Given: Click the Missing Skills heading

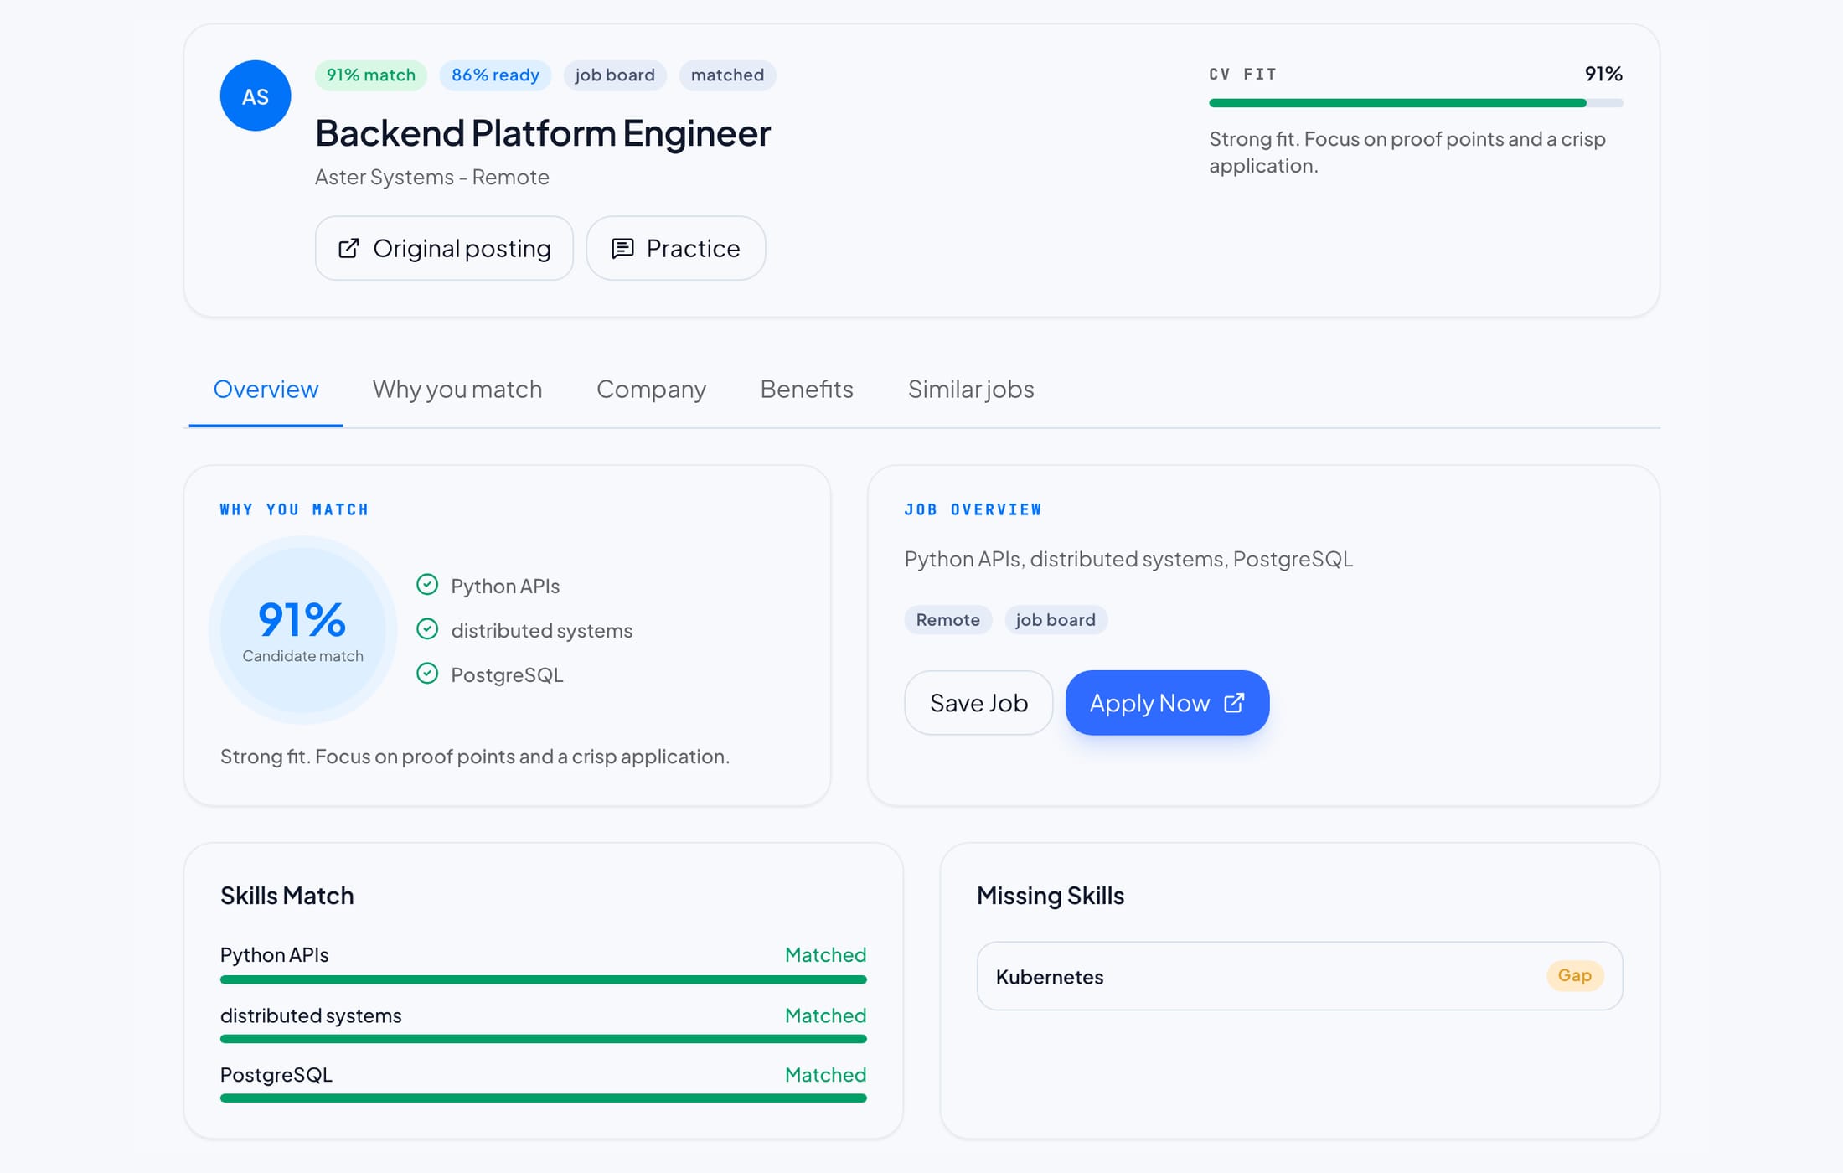Looking at the screenshot, I should point(1051,896).
